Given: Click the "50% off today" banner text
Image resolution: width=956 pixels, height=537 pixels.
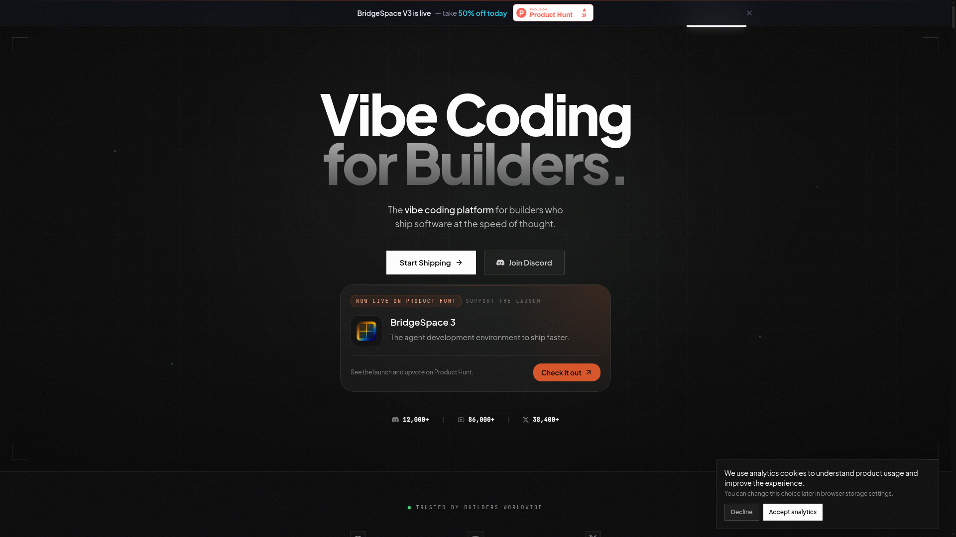Looking at the screenshot, I should pyautogui.click(x=482, y=13).
